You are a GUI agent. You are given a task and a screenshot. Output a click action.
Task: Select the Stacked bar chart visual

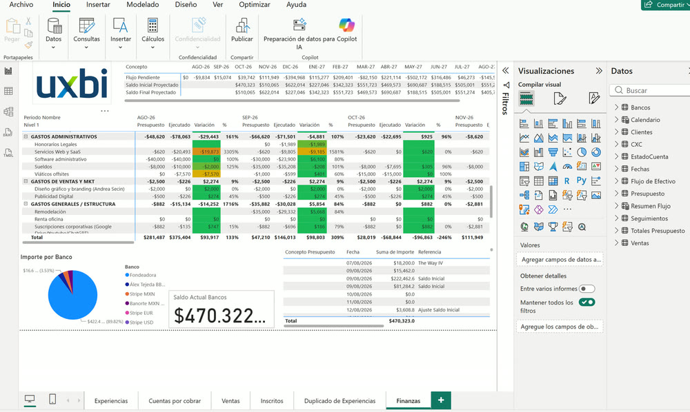524,124
